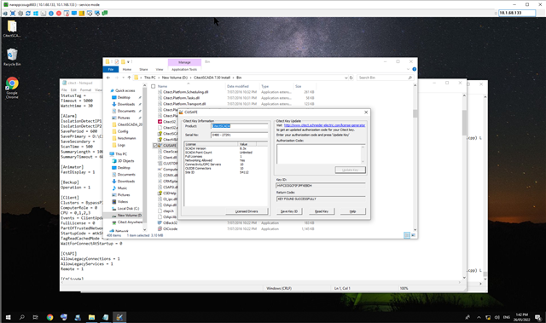Click the Search Bin box

tap(385, 78)
